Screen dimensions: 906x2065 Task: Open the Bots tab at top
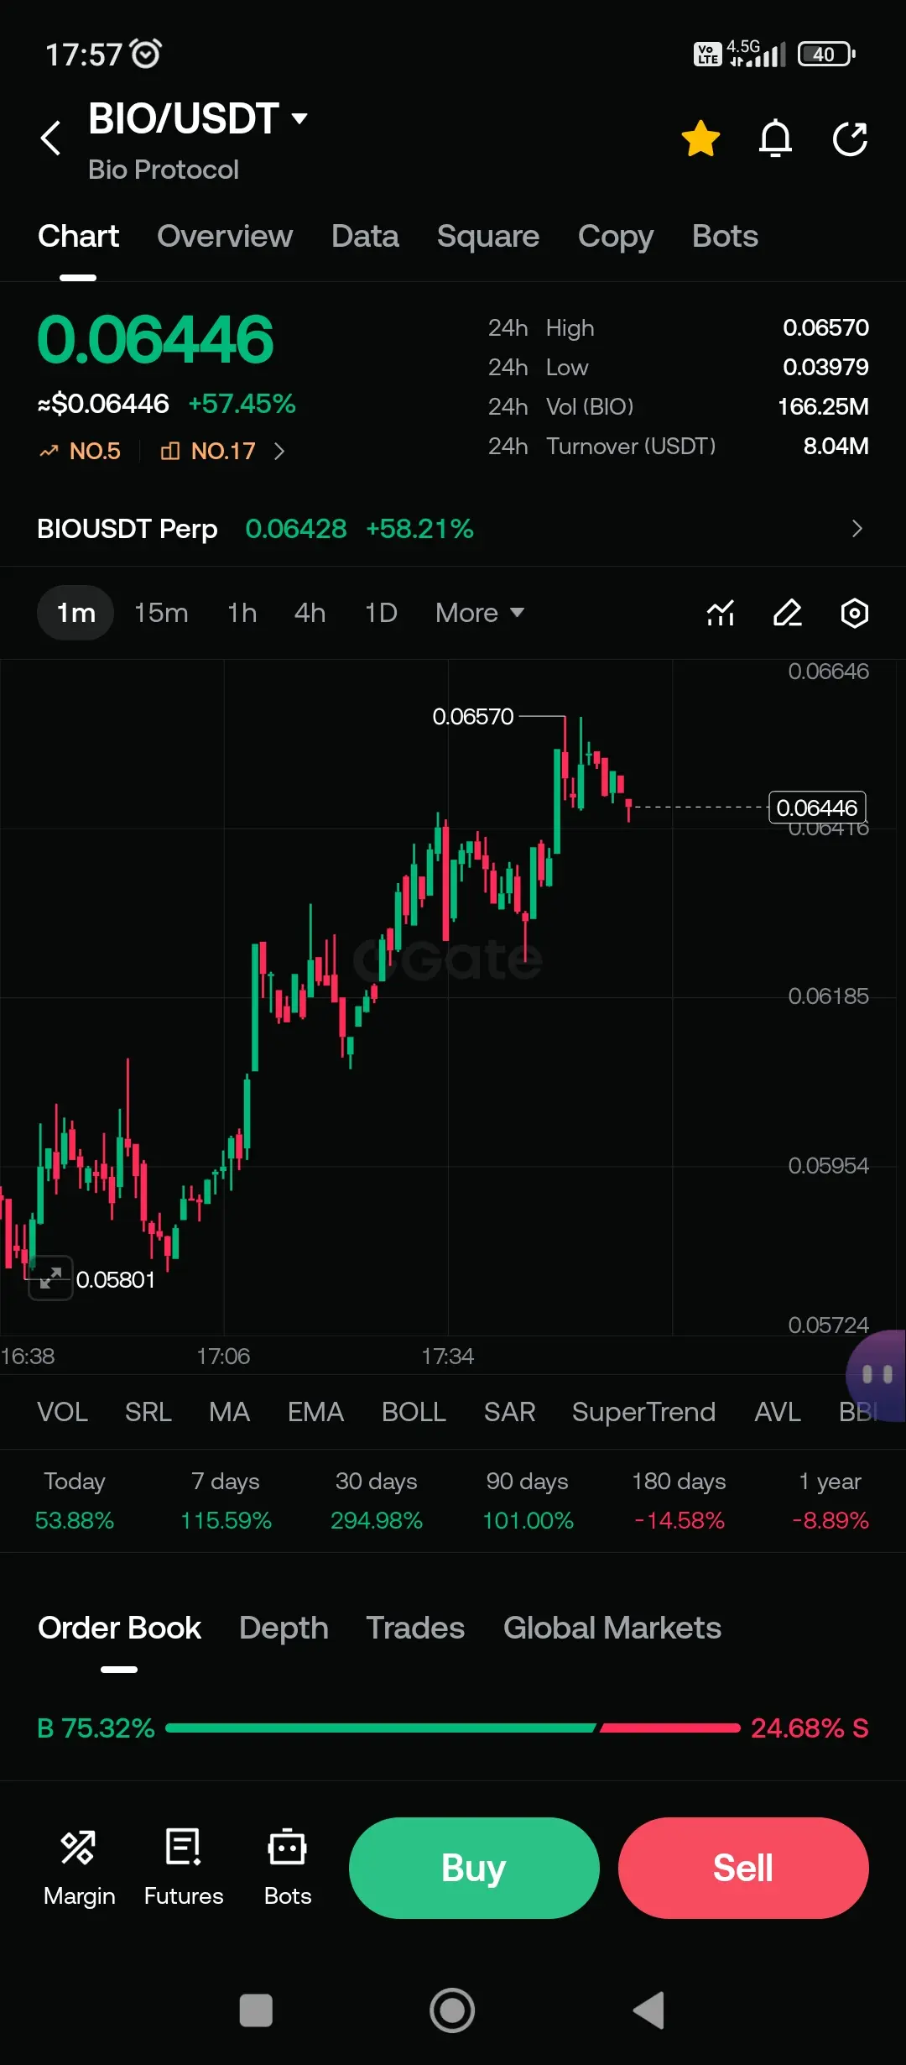coord(725,237)
